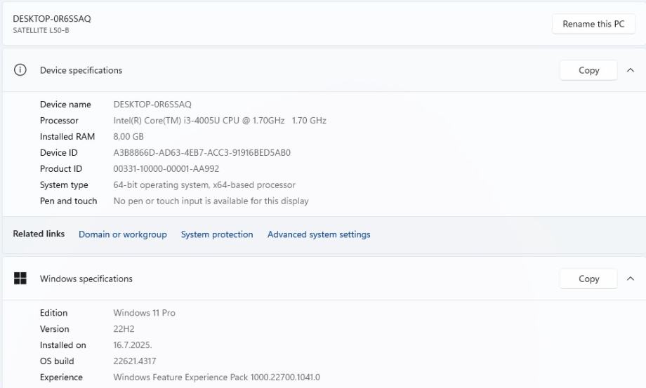Screen dimensions: 646x388
Task: Open the System protection link
Action: point(217,234)
